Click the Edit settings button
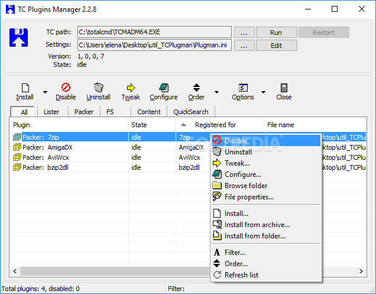376x294 pixels. coord(277,46)
